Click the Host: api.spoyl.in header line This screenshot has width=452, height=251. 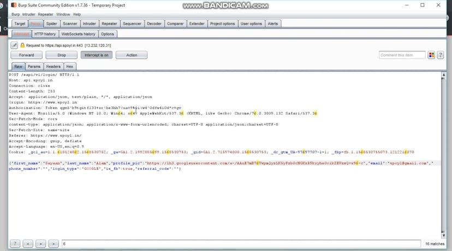point(31,80)
